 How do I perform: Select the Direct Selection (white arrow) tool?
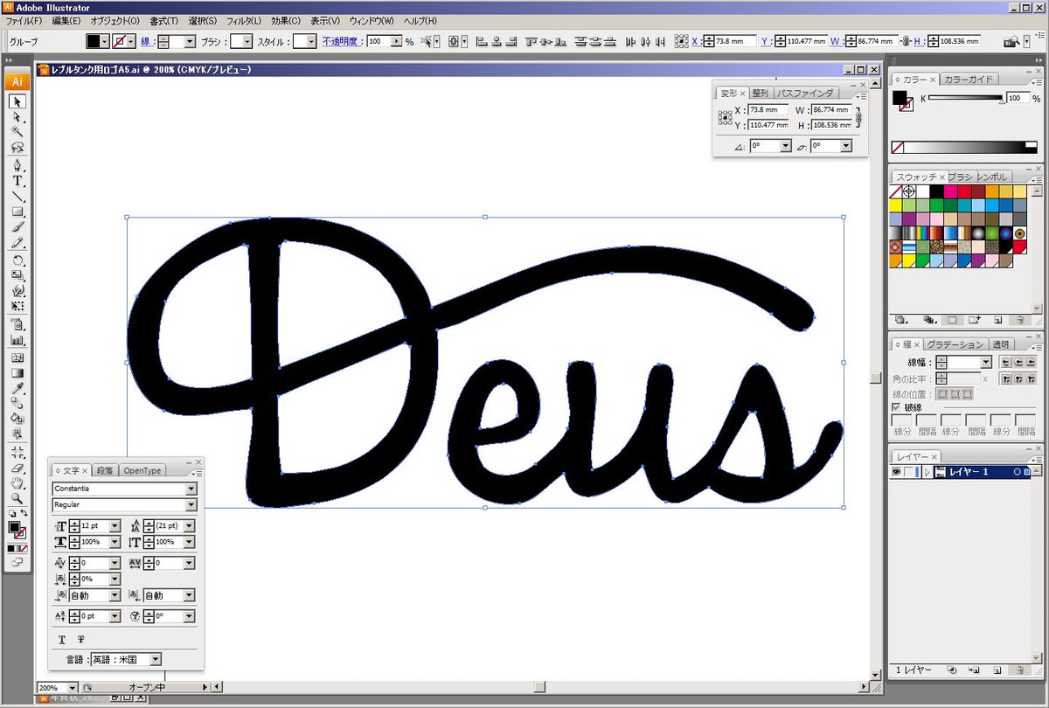(x=17, y=116)
